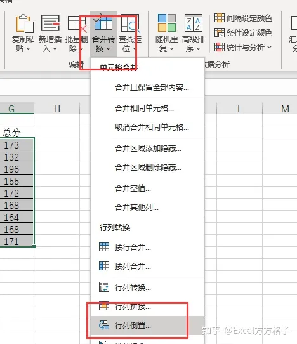The image size is (297, 344).
Task: Choose 按行合并 with its grid icon
Action: click(125, 248)
